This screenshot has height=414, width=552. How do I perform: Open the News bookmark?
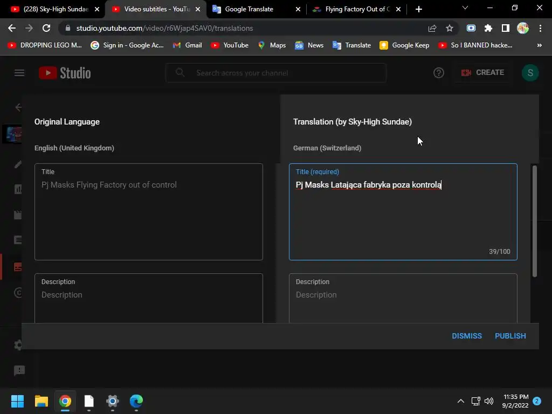click(x=309, y=45)
